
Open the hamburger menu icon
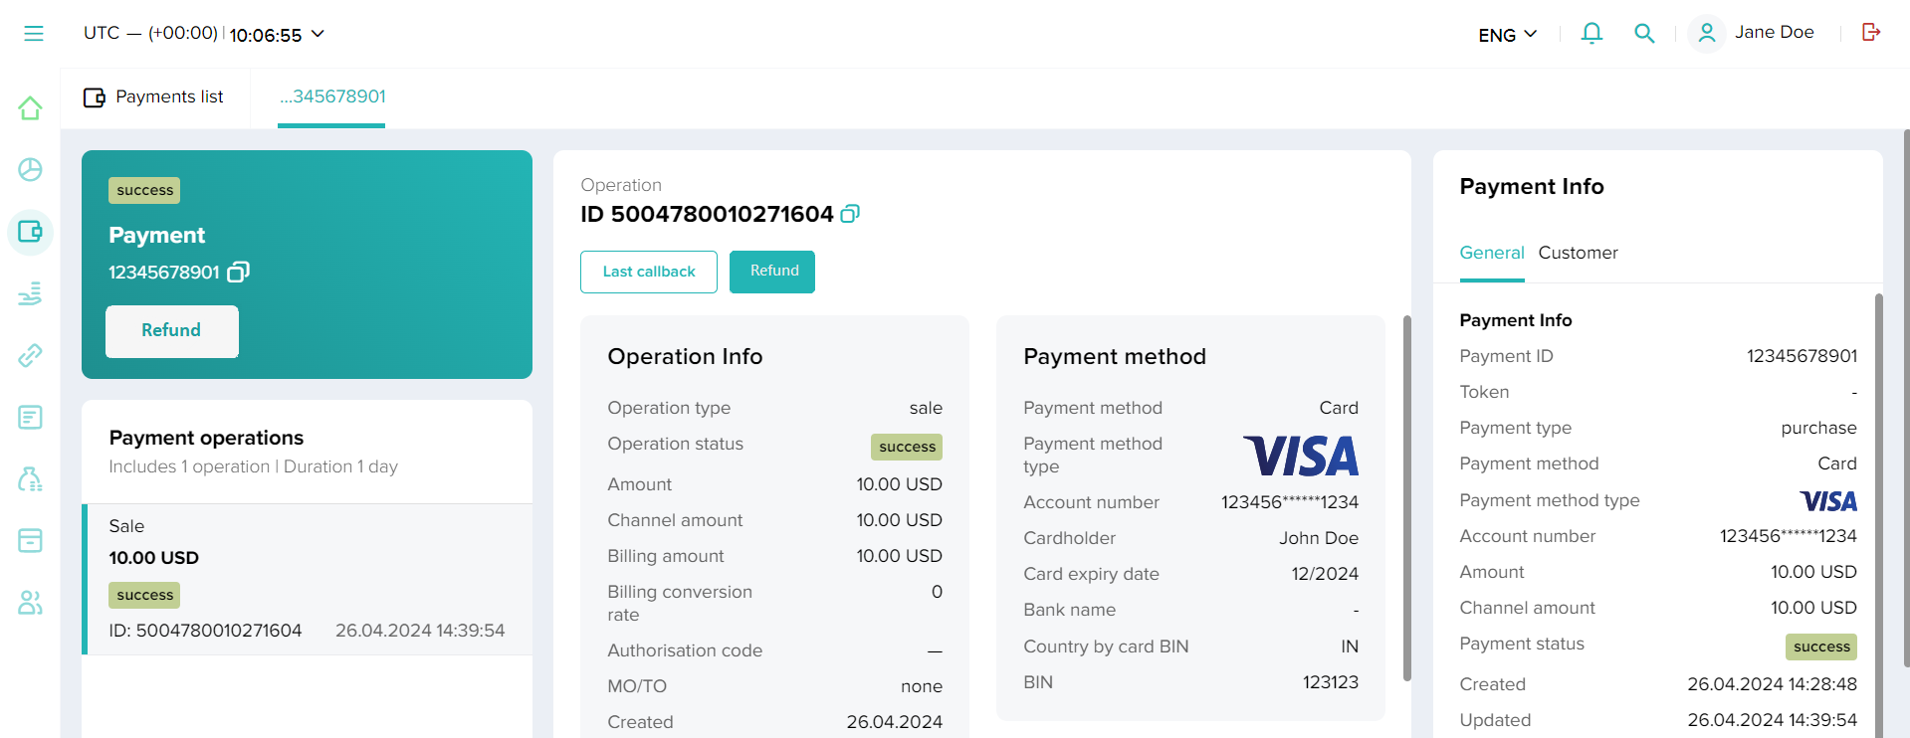click(x=34, y=34)
